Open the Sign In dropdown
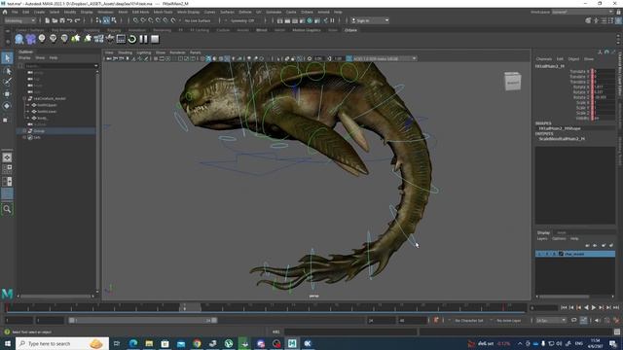Screen dimensions: 623x350 coord(370,20)
